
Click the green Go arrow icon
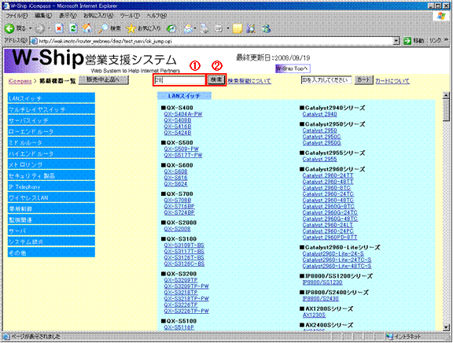pyautogui.click(x=407, y=41)
